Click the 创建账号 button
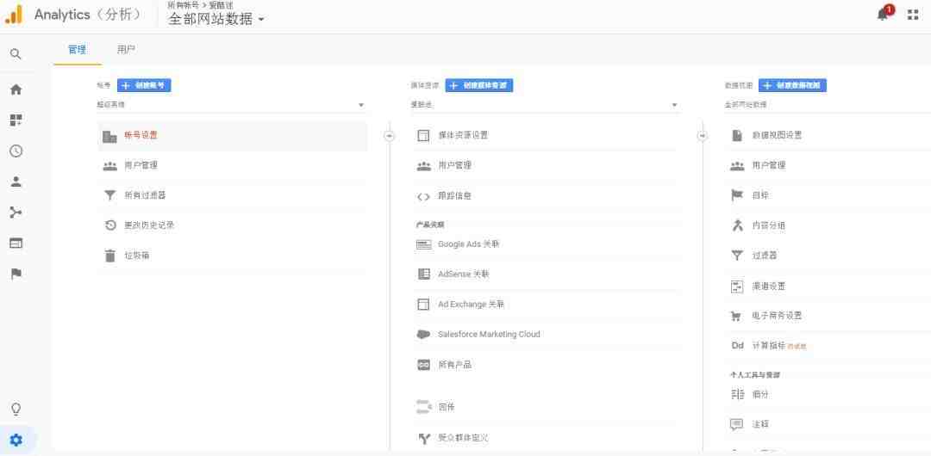The width and height of the screenshot is (931, 456). (144, 85)
